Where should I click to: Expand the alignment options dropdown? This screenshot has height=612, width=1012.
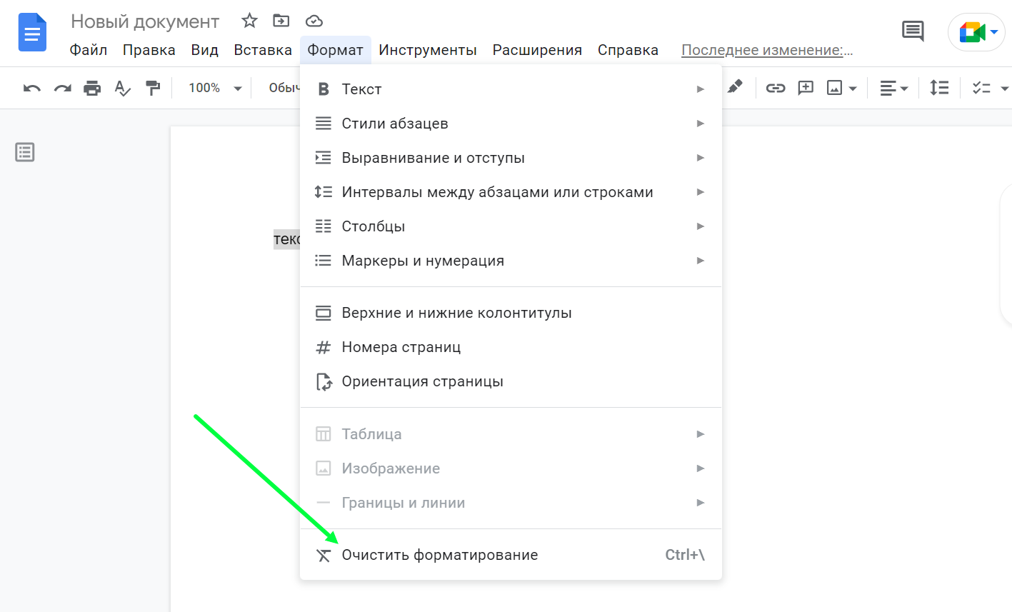pos(893,88)
